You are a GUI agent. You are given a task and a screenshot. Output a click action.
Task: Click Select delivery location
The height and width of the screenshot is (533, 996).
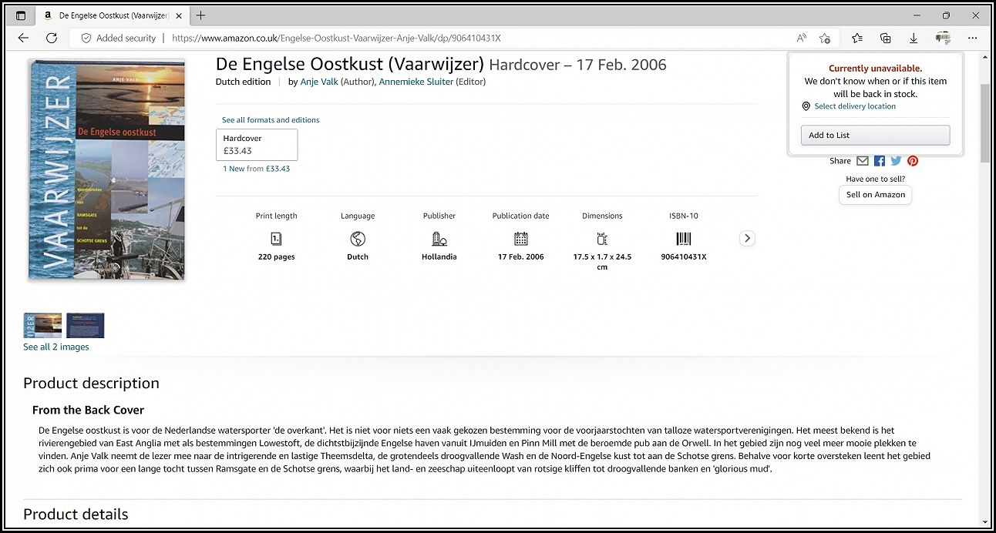point(855,106)
